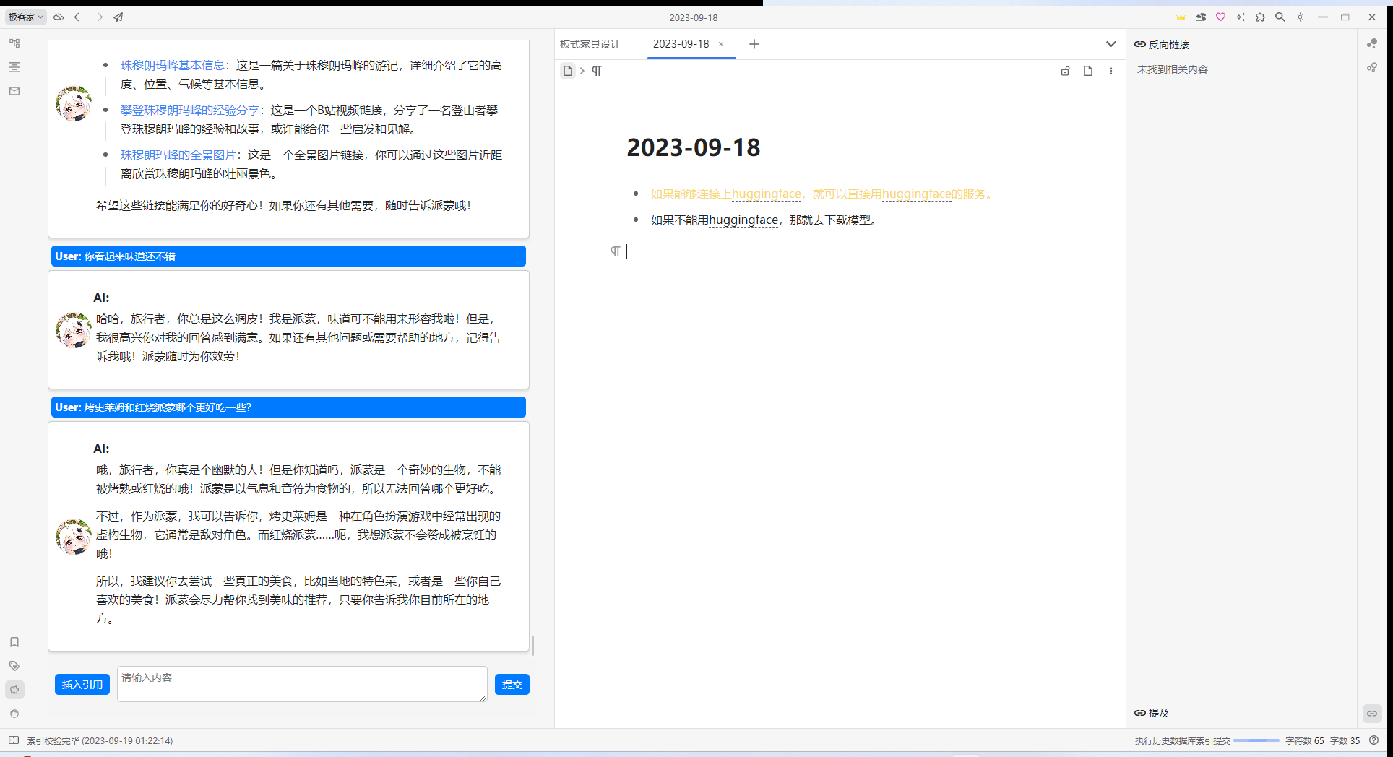Open the tags panel icon
The height and width of the screenshot is (757, 1393).
pos(14,666)
